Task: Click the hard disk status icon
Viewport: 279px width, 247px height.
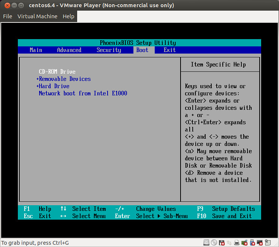Action: tap(206, 242)
